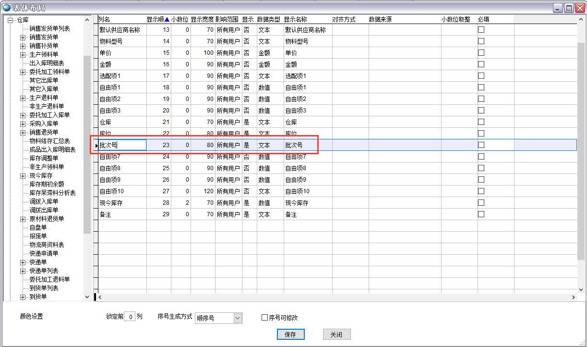Select 物流商资料表 in the tree
Image resolution: width=587 pixels, height=347 pixels.
[47, 245]
